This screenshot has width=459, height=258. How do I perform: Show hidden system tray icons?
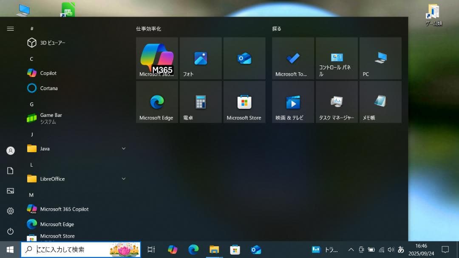click(x=351, y=250)
